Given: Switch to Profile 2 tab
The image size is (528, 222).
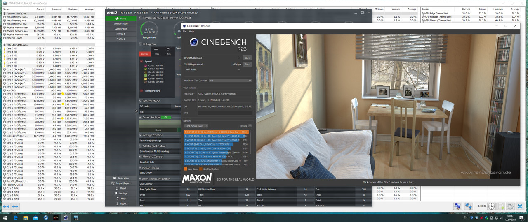Looking at the screenshot, I should tap(121, 39).
